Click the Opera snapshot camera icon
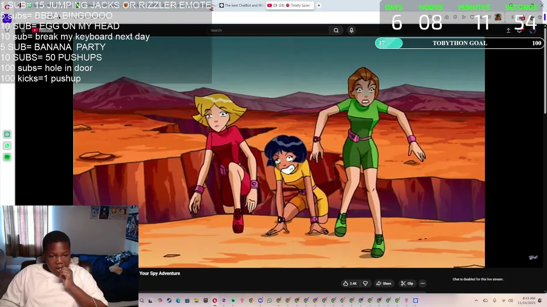This screenshot has height=307, width=547. pos(447,17)
